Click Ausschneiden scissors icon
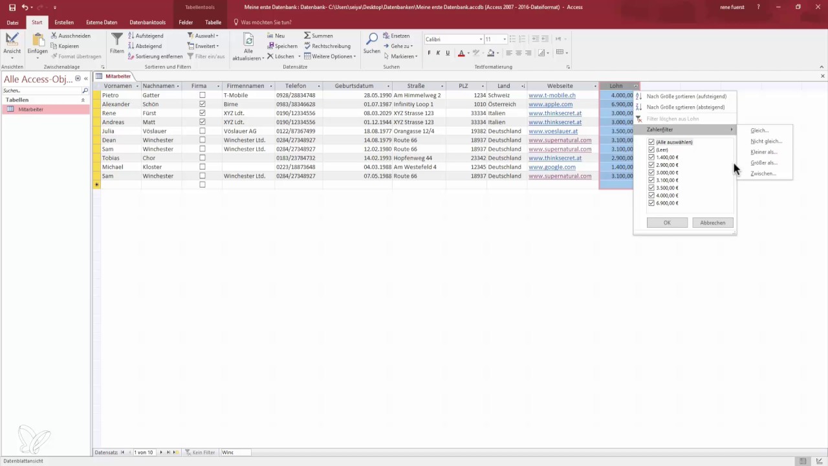 54,36
